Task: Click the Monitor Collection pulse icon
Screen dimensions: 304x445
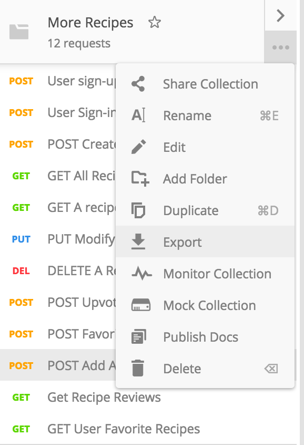Action: [138, 273]
